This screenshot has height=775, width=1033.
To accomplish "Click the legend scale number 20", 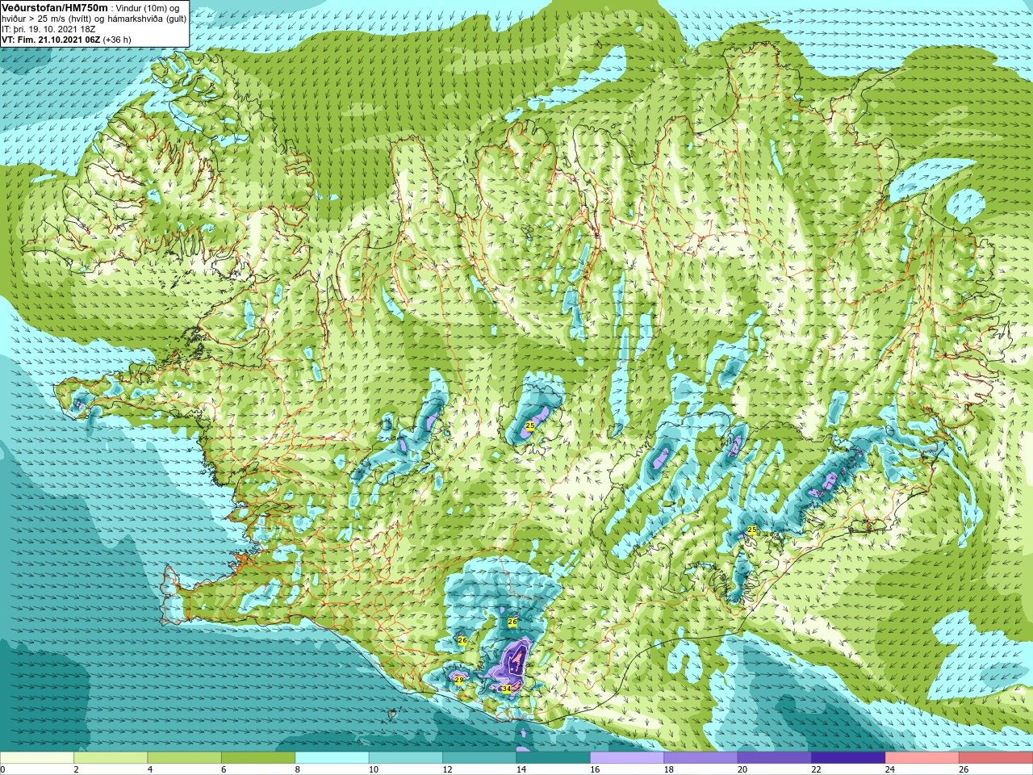I will click(x=742, y=769).
